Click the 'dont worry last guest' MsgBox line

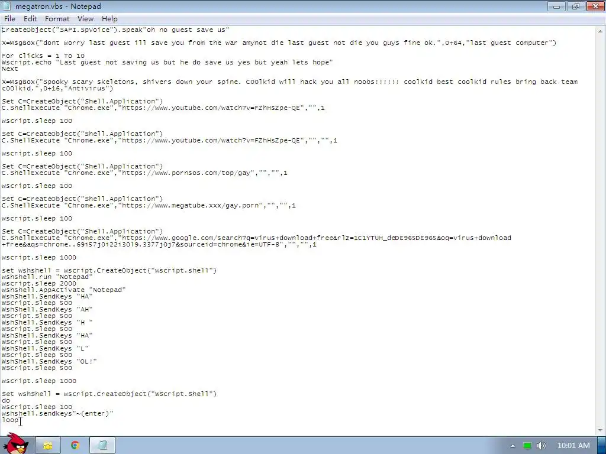click(x=279, y=43)
